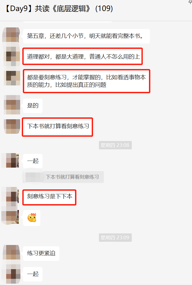
Task: Click first 一起 message above quoted reply
Action: [x=33, y=161]
